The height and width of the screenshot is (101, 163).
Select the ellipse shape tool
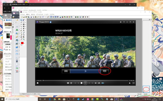24,22
